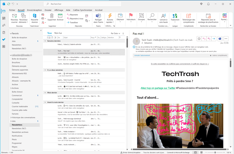This screenshot has height=154, width=234.
Task: Click undo arrow in title bar
Action: point(13,4)
